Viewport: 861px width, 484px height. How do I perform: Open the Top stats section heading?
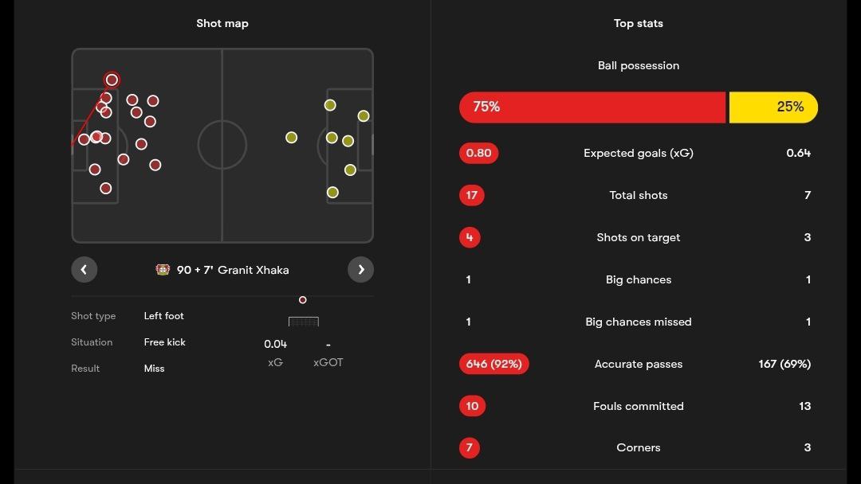coord(639,23)
